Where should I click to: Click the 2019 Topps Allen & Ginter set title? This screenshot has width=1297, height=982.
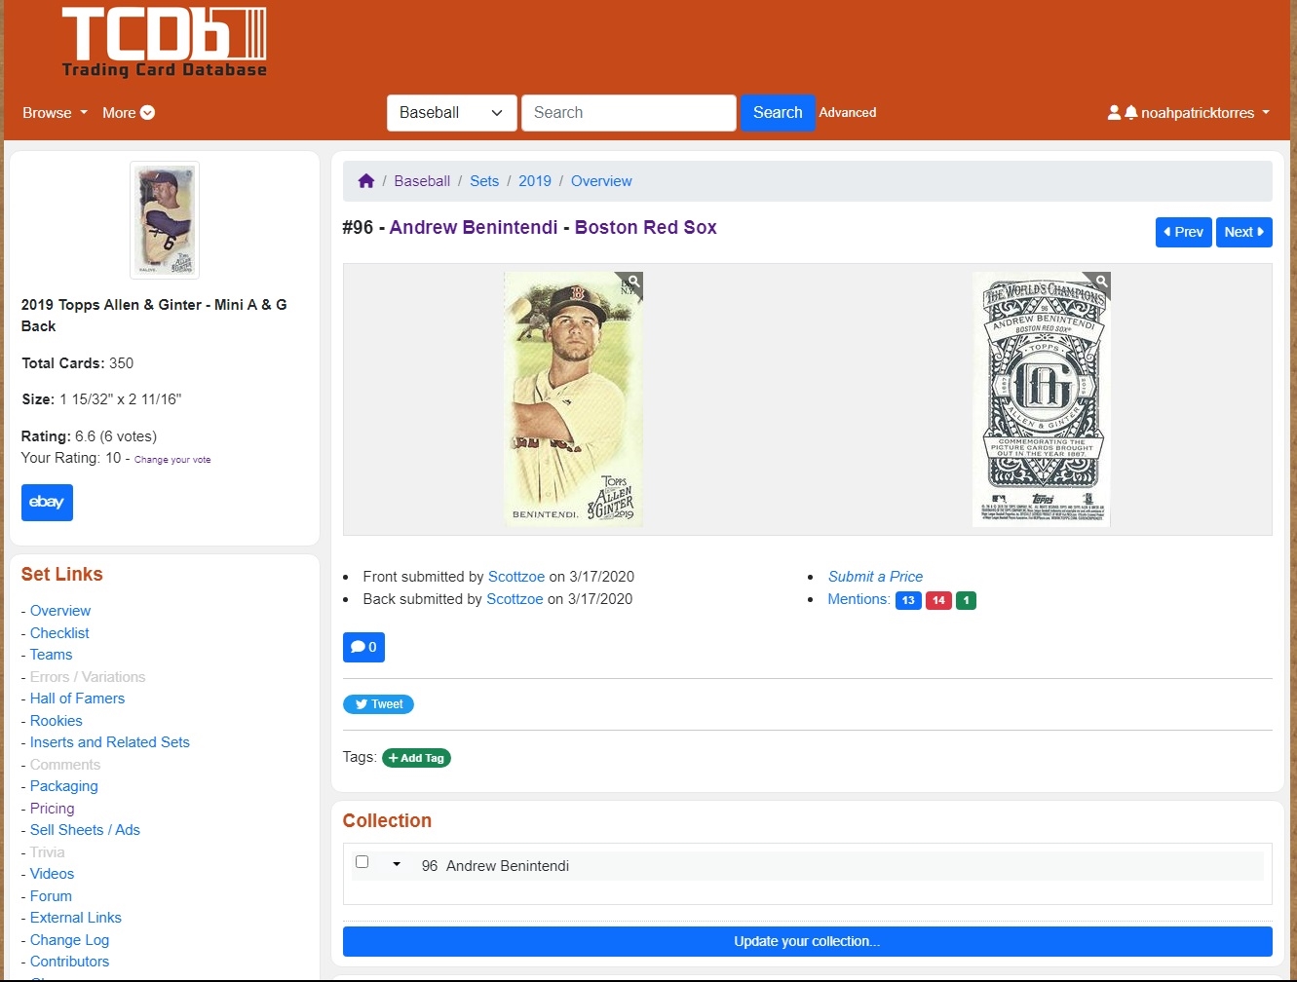(x=154, y=316)
